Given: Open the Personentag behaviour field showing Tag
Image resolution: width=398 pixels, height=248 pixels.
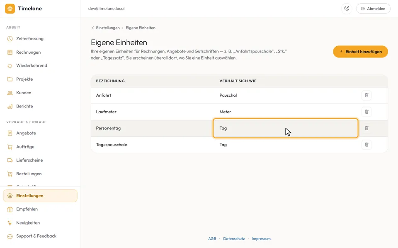Looking at the screenshot, I should pyautogui.click(x=286, y=128).
